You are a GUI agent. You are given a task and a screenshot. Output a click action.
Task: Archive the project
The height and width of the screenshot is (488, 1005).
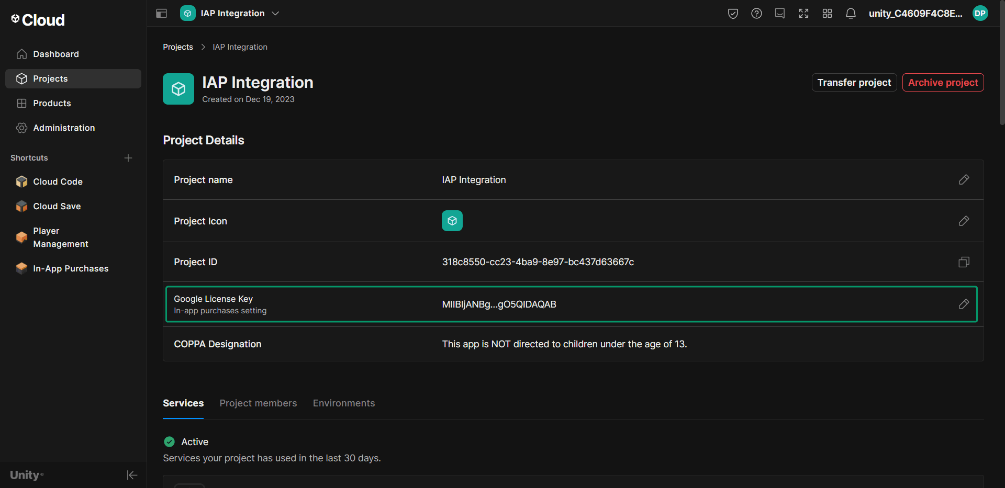[x=942, y=82]
